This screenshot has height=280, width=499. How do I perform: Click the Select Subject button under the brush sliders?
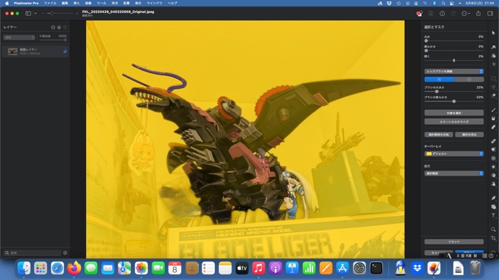[x=454, y=113]
